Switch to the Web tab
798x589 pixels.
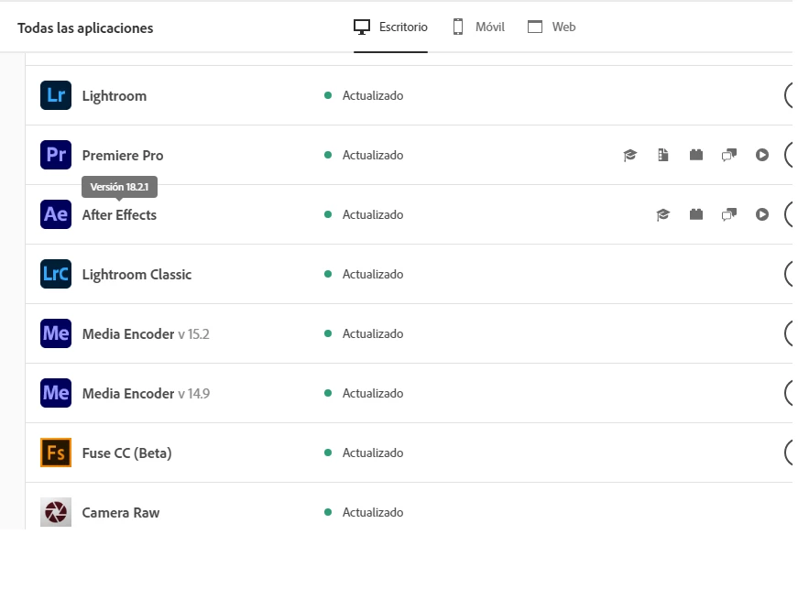pyautogui.click(x=552, y=27)
